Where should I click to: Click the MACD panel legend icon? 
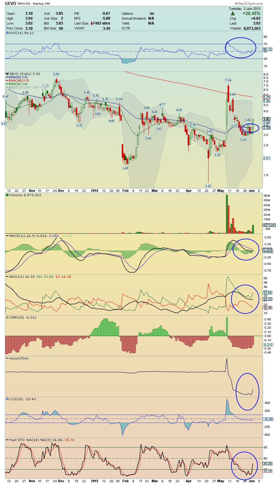pyautogui.click(x=7, y=236)
